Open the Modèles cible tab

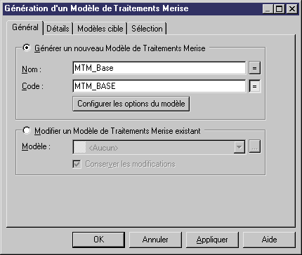100,29
